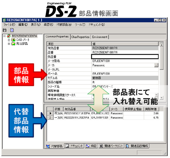The image size is (170, 158).
Task: Click the empty メーカURL value field
Action: click(x=125, y=70)
